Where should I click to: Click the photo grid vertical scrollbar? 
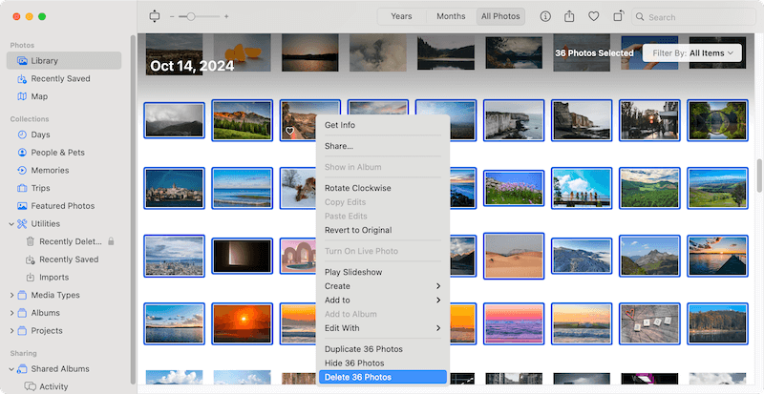pyautogui.click(x=759, y=176)
